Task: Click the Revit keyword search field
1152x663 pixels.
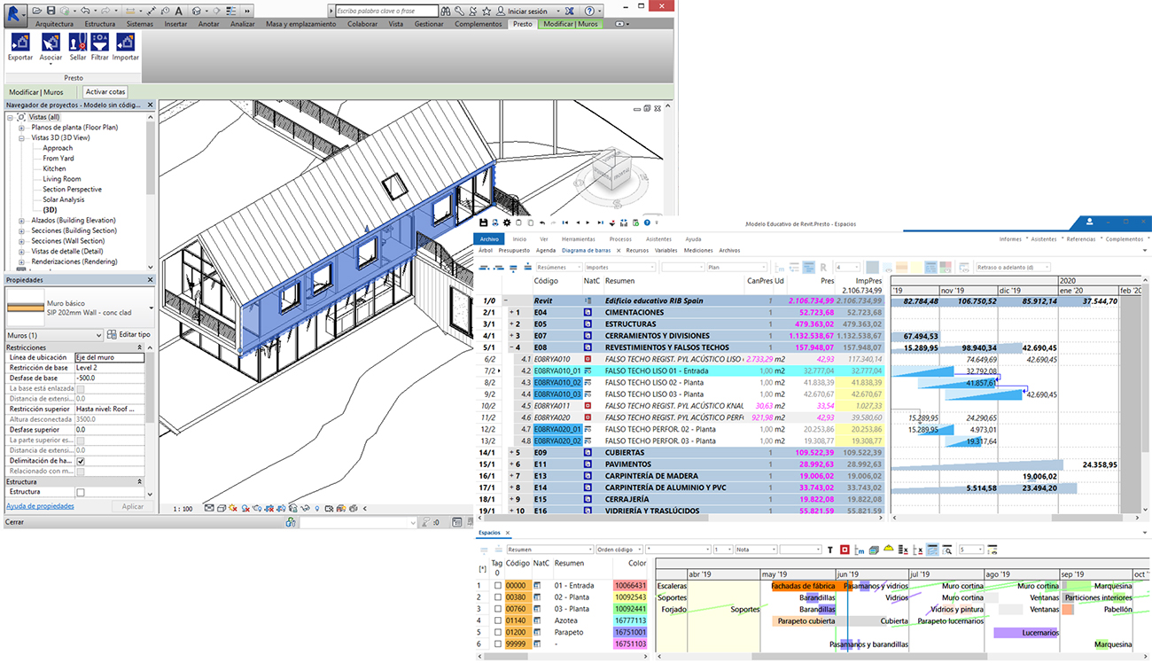Action: (x=387, y=11)
